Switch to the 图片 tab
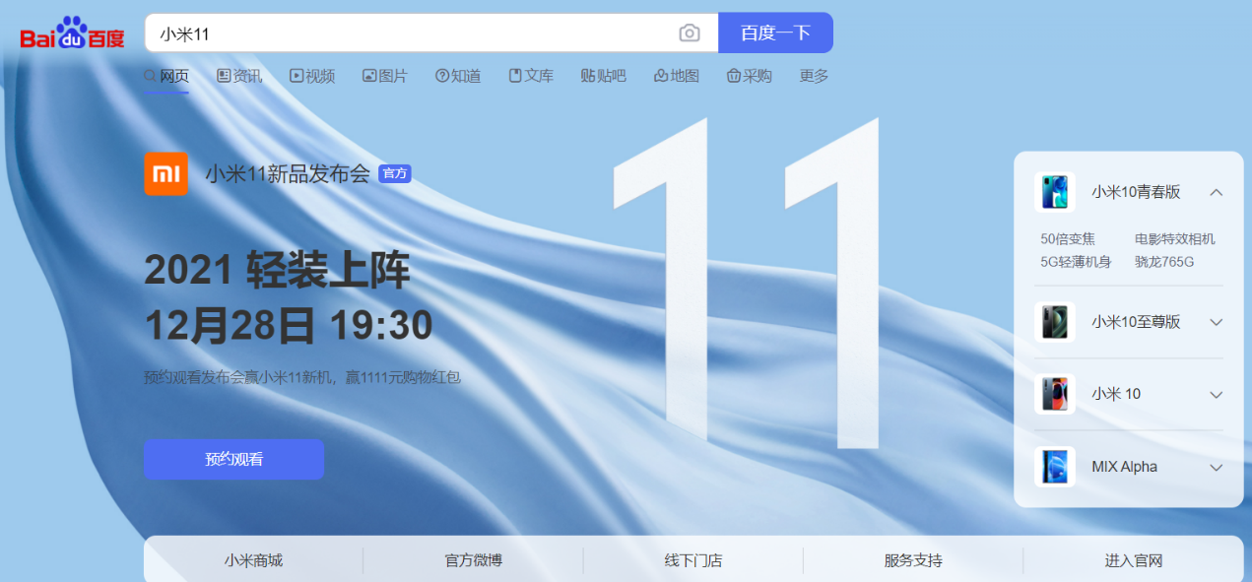Image resolution: width=1252 pixels, height=582 pixels. [x=385, y=76]
